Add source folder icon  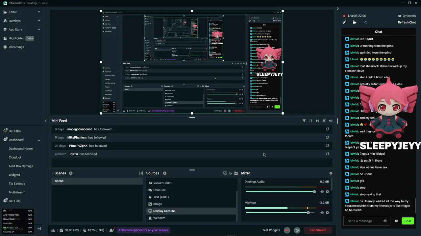[x=236, y=173]
